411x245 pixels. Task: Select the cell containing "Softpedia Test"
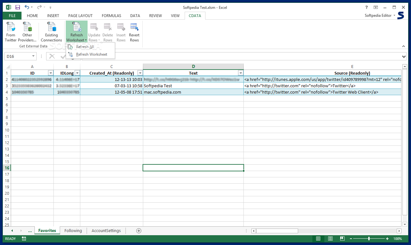click(193, 86)
